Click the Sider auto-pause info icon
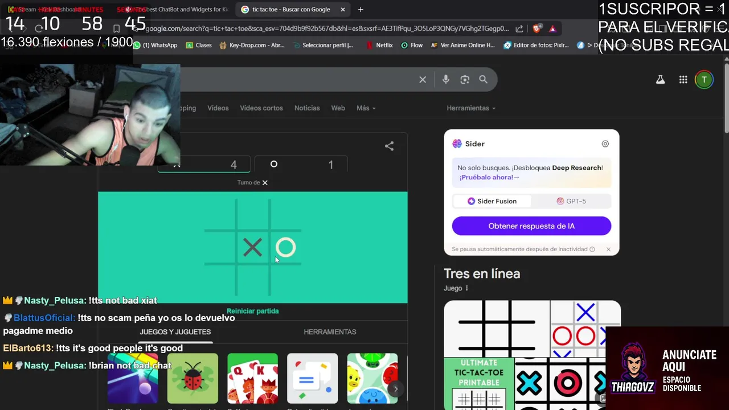 pos(592,249)
